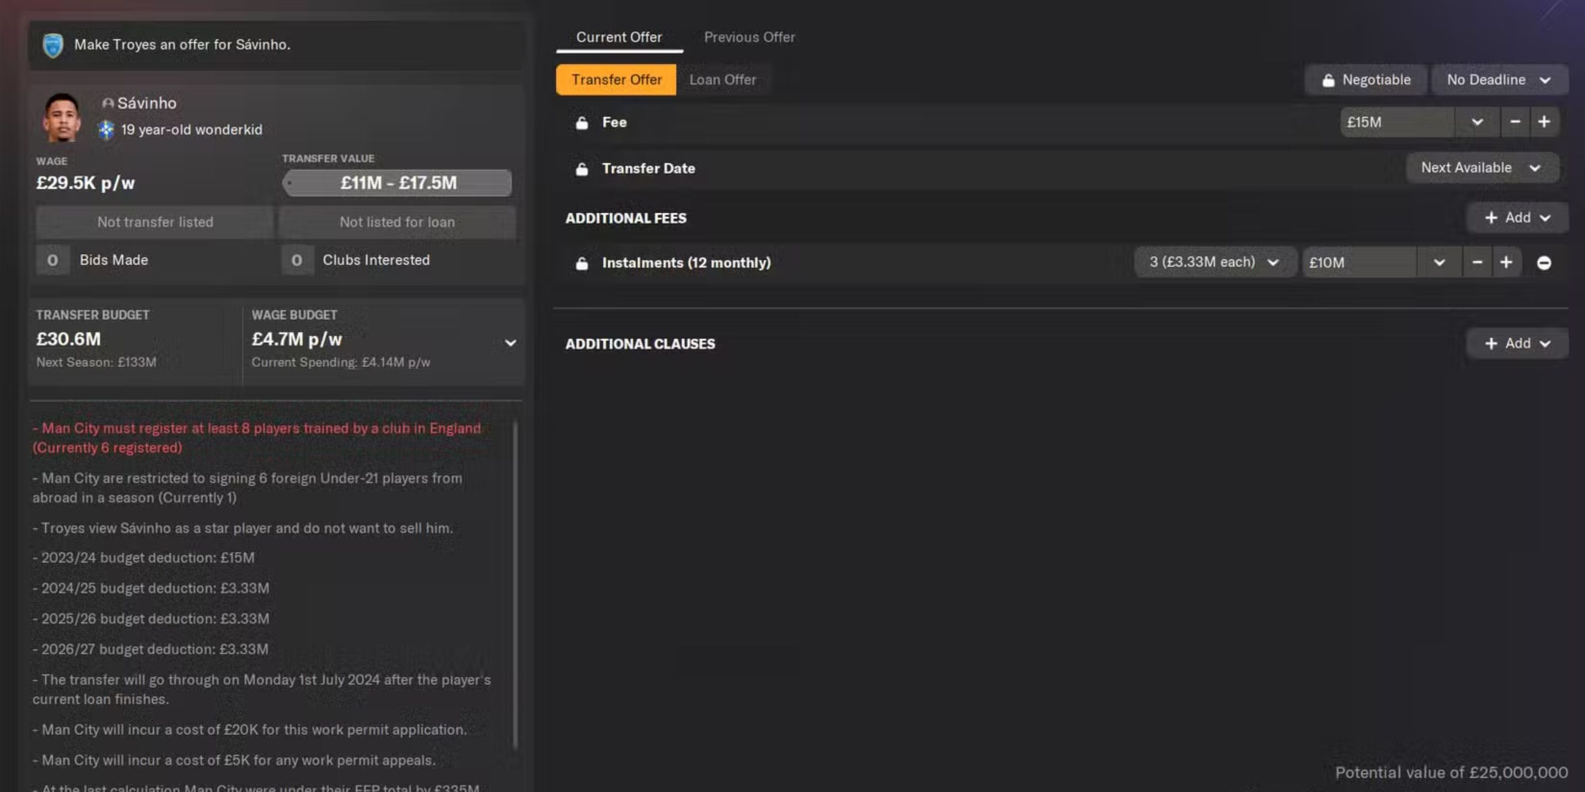The width and height of the screenshot is (1585, 792).
Task: Click the profile icon beside Sávinho's name
Action: point(108,103)
